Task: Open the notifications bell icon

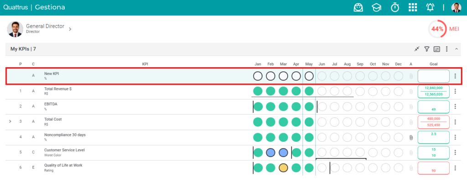Action: pyautogui.click(x=430, y=7)
